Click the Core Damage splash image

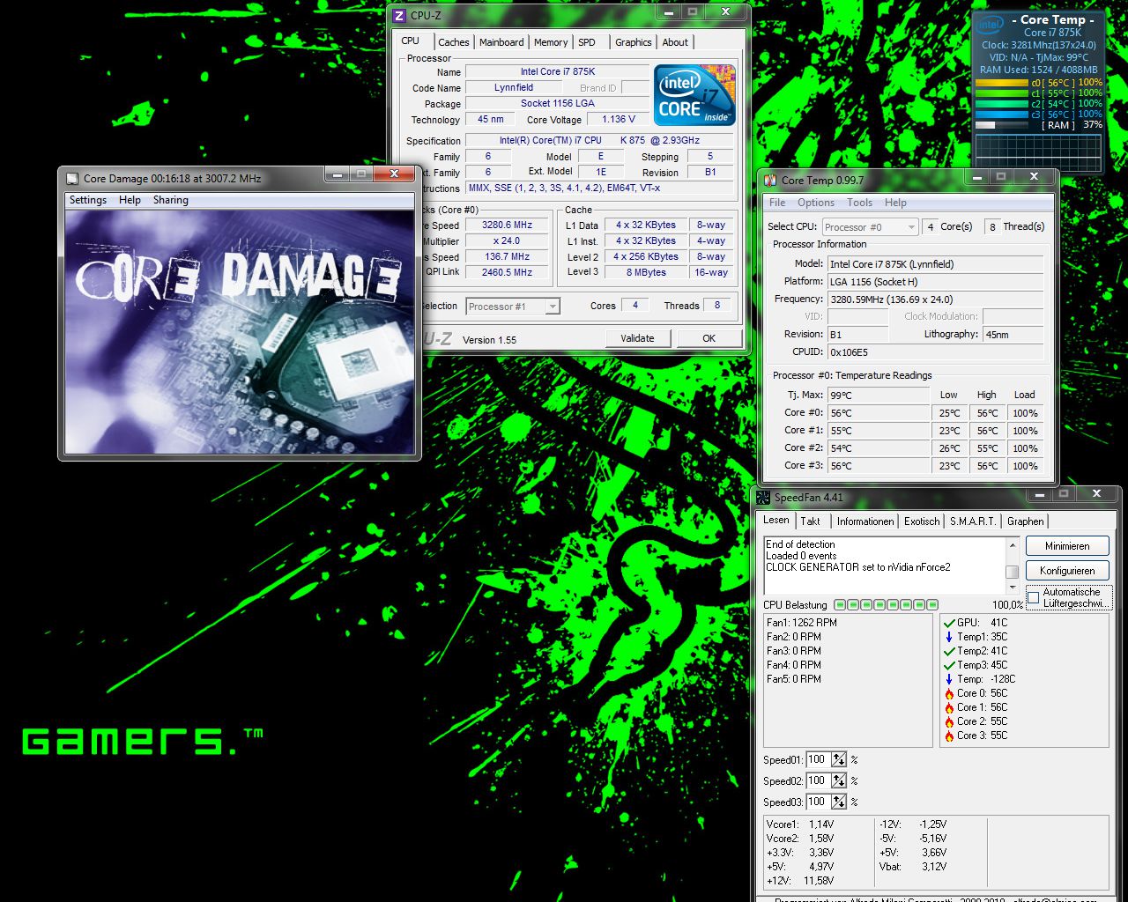(x=240, y=332)
